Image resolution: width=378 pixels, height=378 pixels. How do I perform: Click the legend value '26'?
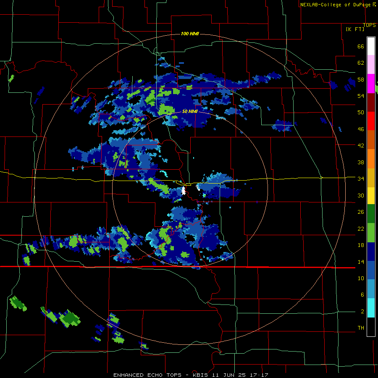coord(361,212)
